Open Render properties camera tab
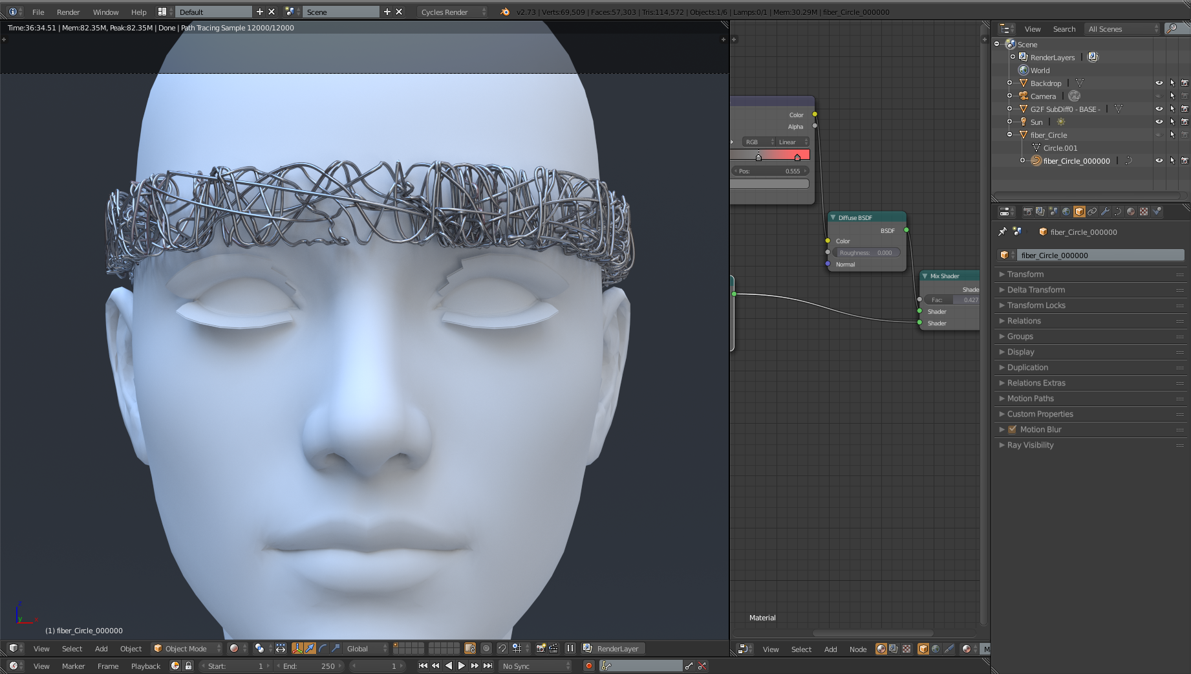This screenshot has width=1191, height=674. [x=1027, y=212]
